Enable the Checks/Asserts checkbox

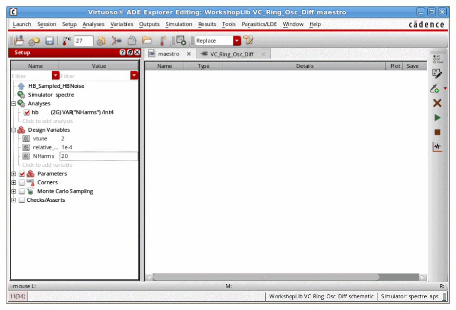[x=22, y=200]
